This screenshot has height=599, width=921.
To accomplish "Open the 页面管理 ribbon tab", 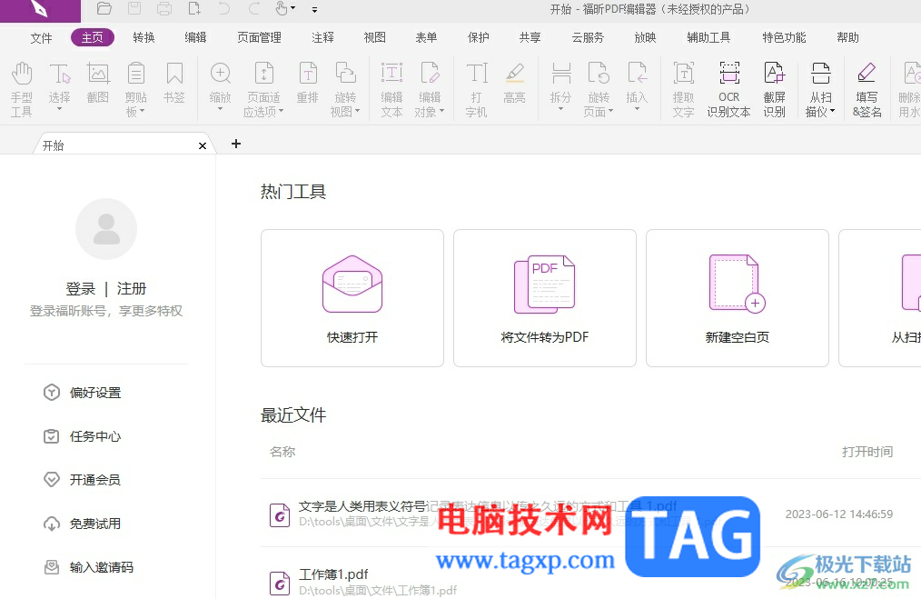I will (259, 37).
